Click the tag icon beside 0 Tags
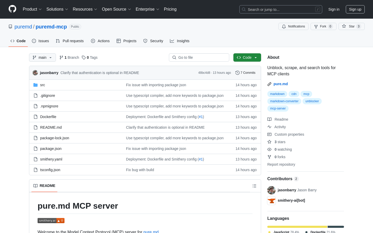 tap(84, 57)
